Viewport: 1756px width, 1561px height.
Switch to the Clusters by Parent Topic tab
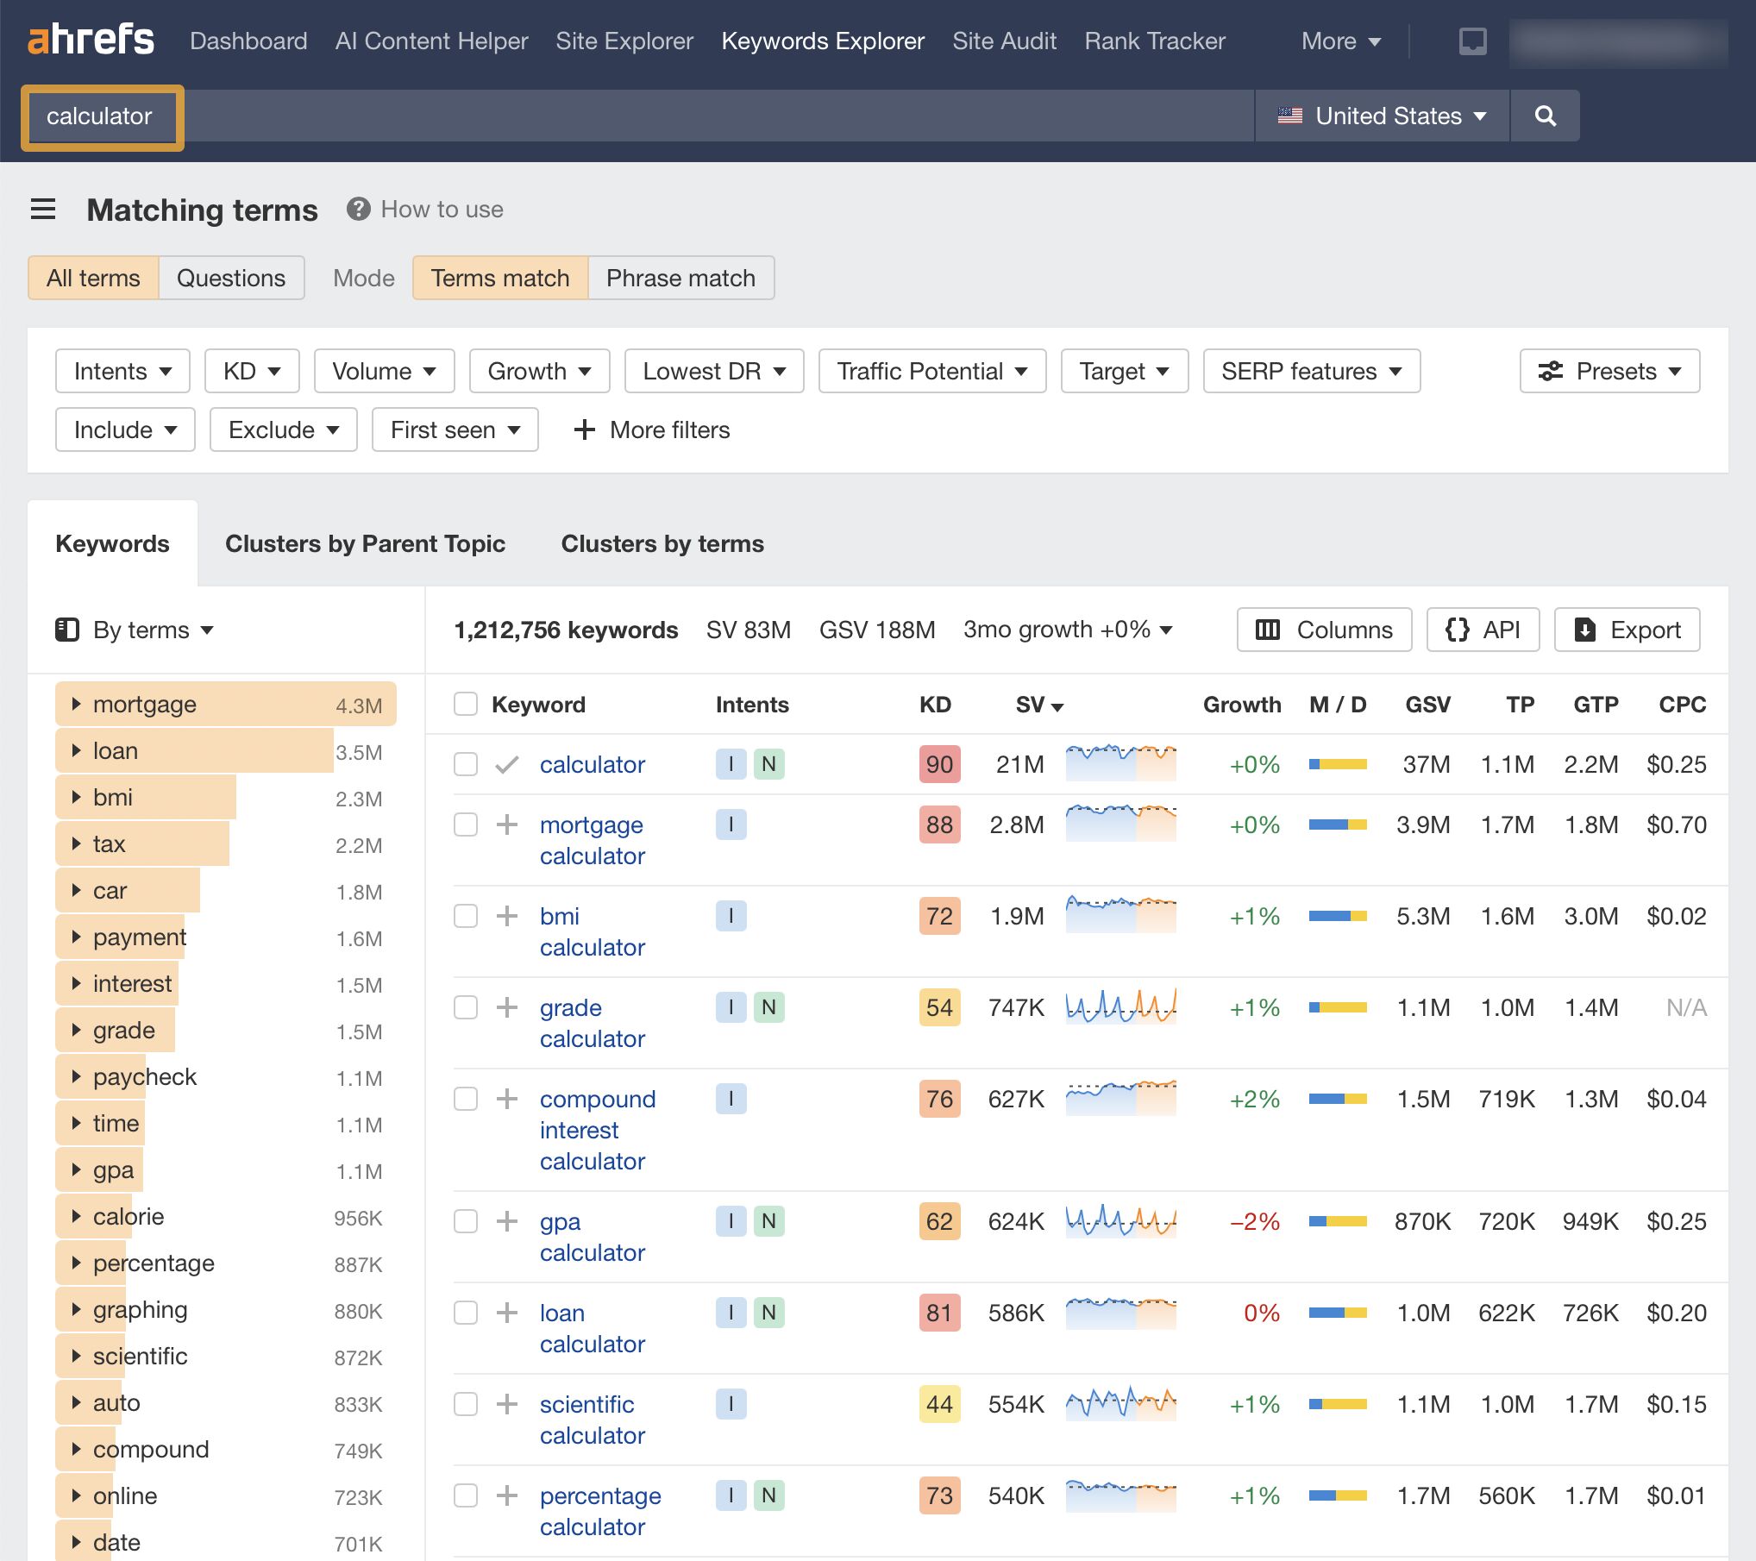coord(366,543)
